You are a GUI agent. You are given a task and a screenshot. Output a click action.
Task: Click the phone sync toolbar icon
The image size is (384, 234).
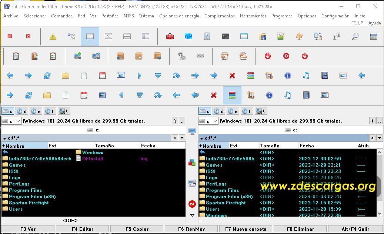pos(207,37)
